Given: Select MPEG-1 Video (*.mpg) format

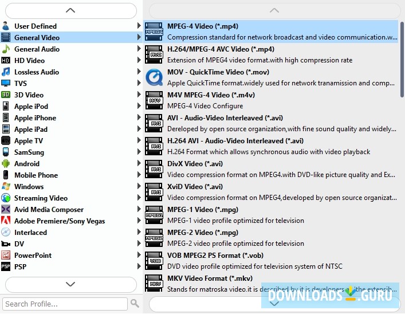Looking at the screenshot, I should pyautogui.click(x=271, y=215).
